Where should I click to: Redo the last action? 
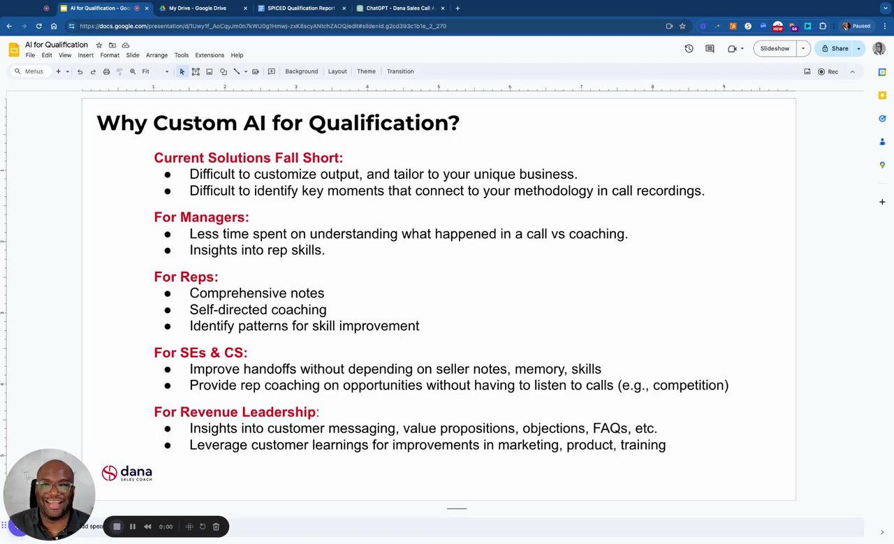93,71
